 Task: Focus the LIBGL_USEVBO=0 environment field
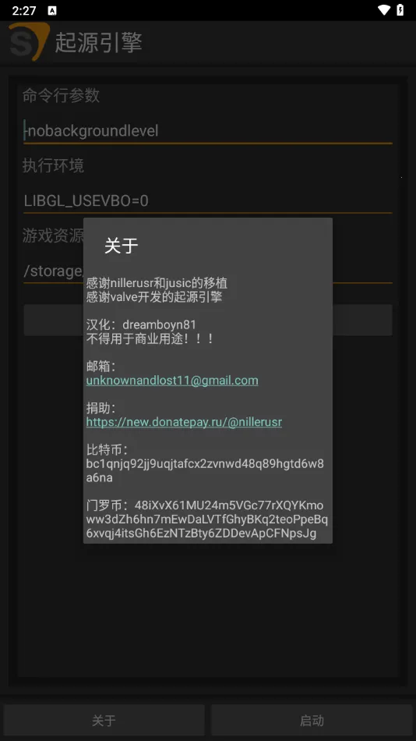[208, 200]
